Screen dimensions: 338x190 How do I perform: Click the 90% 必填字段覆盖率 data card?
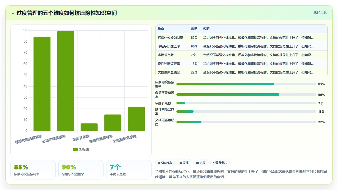[x=81, y=170]
